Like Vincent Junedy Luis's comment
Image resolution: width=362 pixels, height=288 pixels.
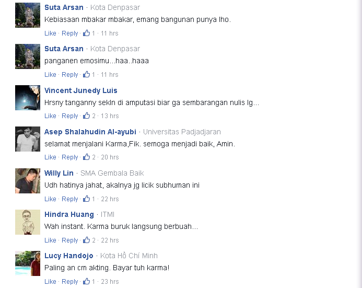pos(50,116)
